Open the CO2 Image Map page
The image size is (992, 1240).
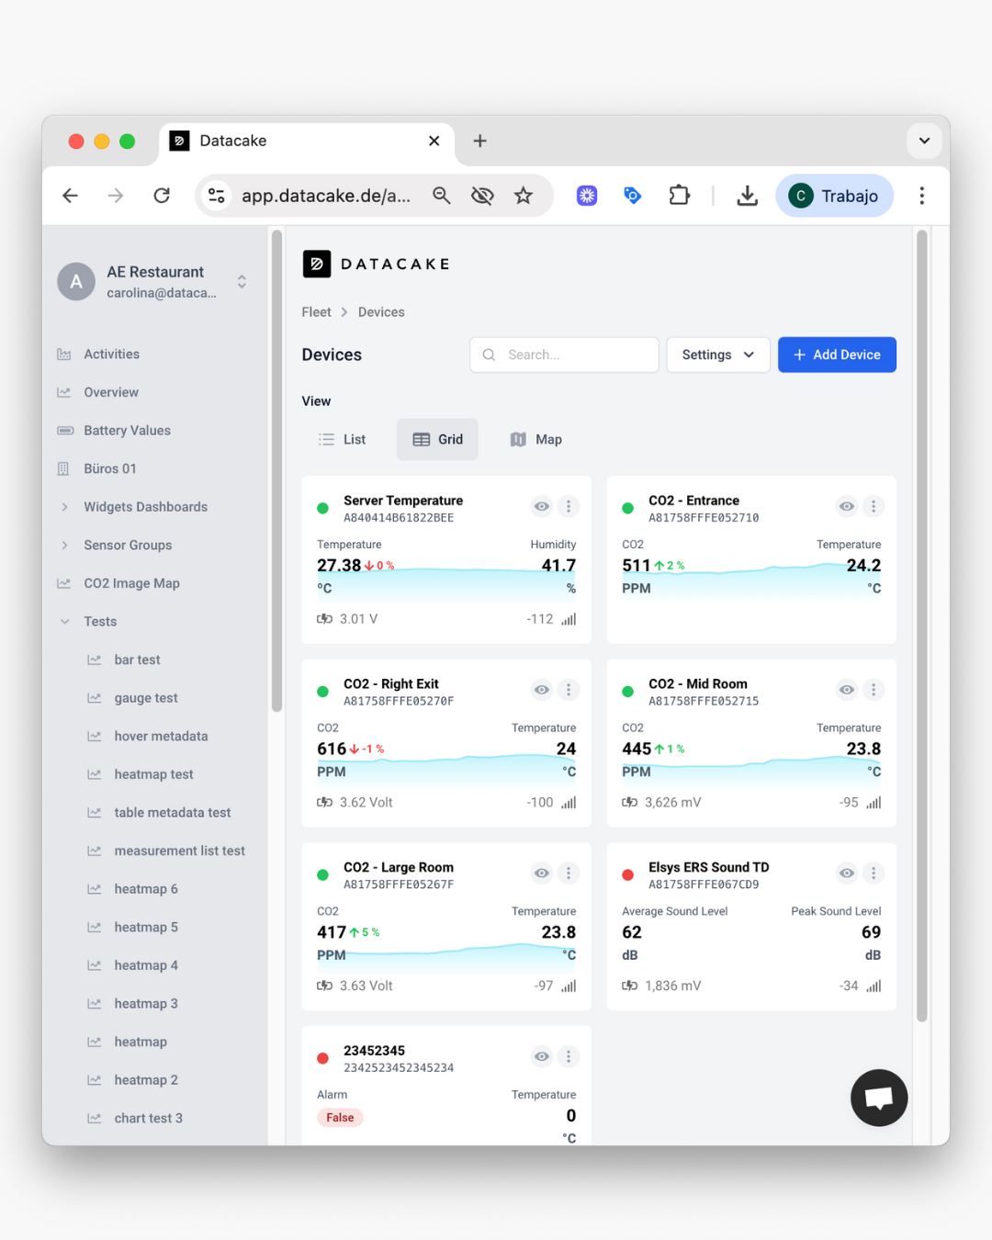(x=131, y=583)
